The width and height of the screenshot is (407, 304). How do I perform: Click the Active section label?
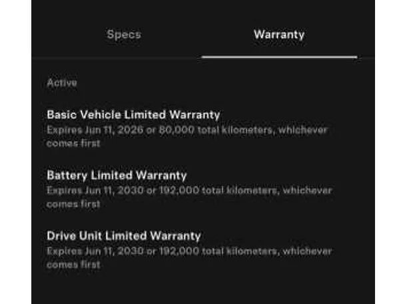coord(62,83)
